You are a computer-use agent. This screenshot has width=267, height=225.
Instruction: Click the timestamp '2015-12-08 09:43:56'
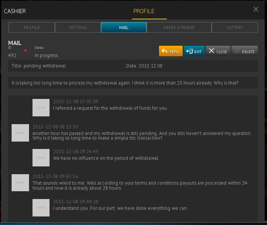click(x=55, y=177)
